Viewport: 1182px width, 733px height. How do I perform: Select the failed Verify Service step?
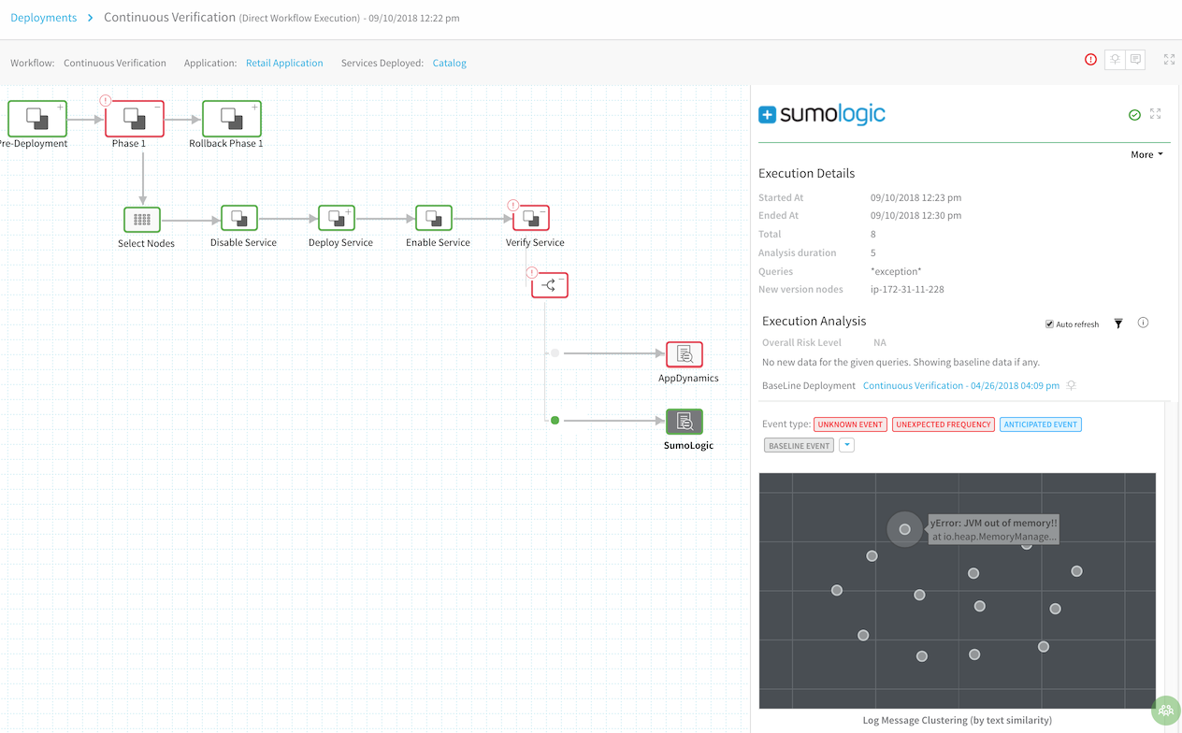531,218
